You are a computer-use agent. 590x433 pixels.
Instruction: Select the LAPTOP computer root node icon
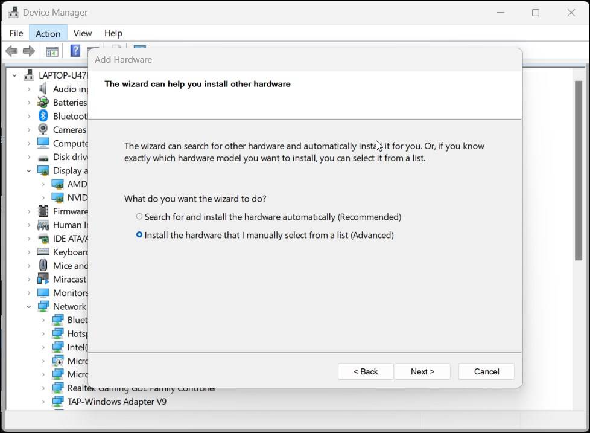point(28,75)
